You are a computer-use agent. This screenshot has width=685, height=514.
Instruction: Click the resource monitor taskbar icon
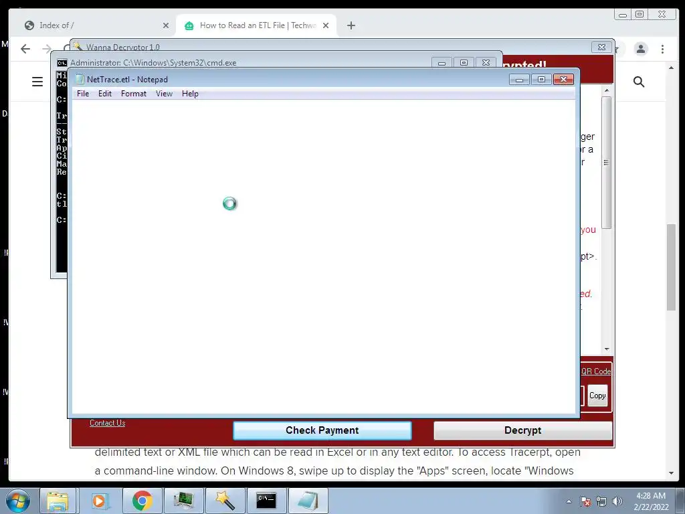click(x=183, y=501)
